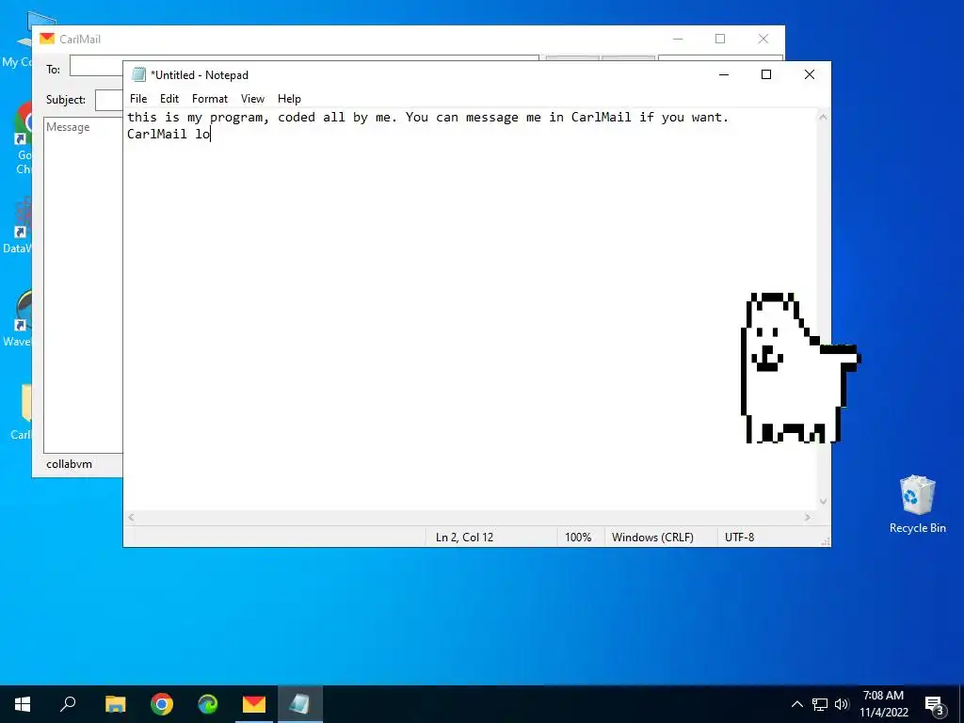Launch Microsoft Edge from the taskbar

click(208, 704)
